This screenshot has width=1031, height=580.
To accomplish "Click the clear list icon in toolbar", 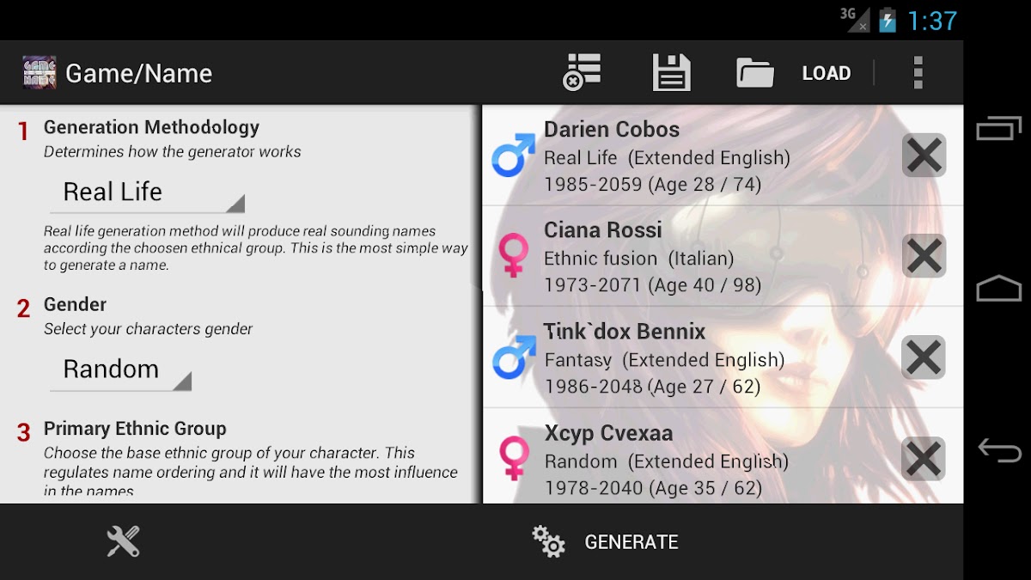I will [x=583, y=72].
